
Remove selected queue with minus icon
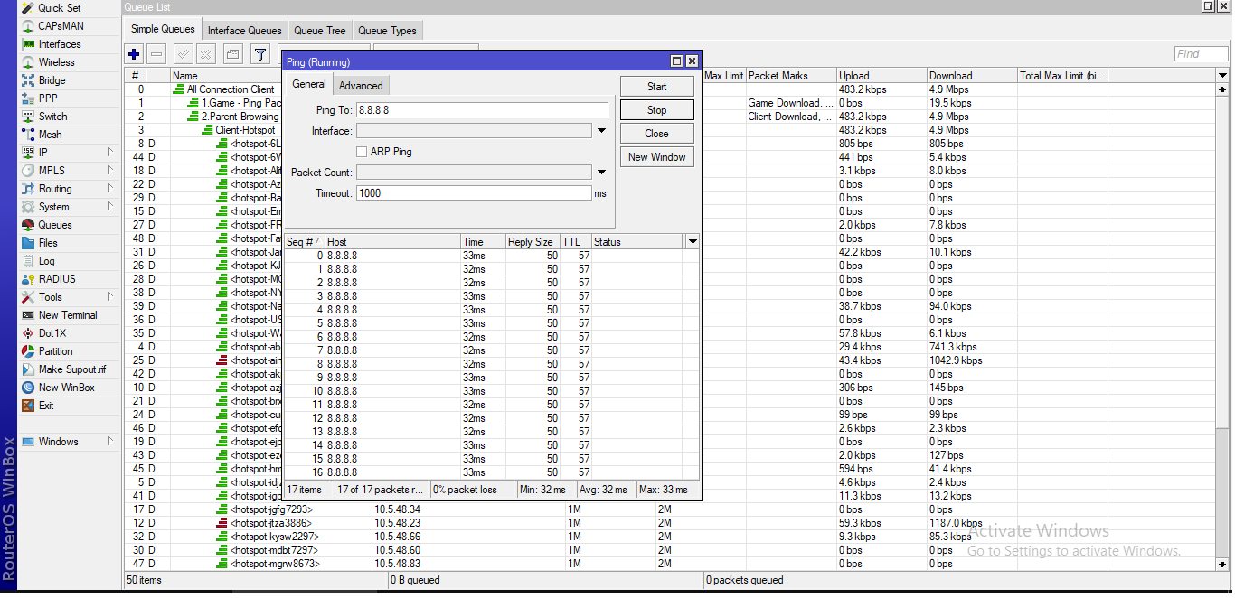pos(156,54)
